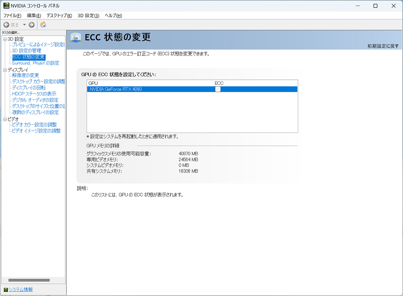Click the Home icon in toolbar
The image size is (403, 296).
click(x=43, y=25)
